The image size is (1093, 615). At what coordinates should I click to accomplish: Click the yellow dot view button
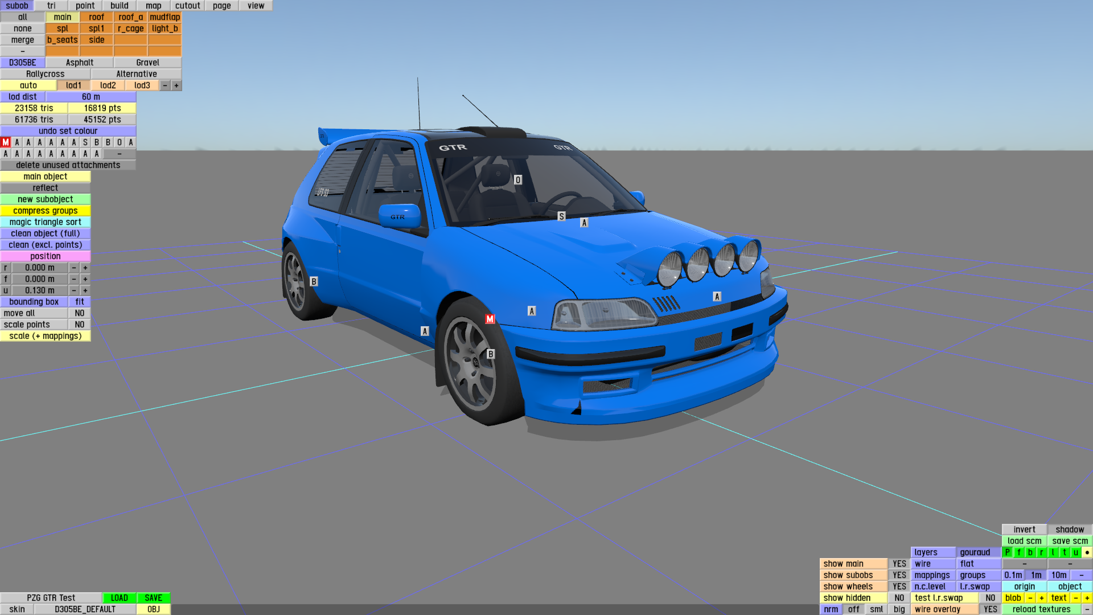pos(1087,552)
